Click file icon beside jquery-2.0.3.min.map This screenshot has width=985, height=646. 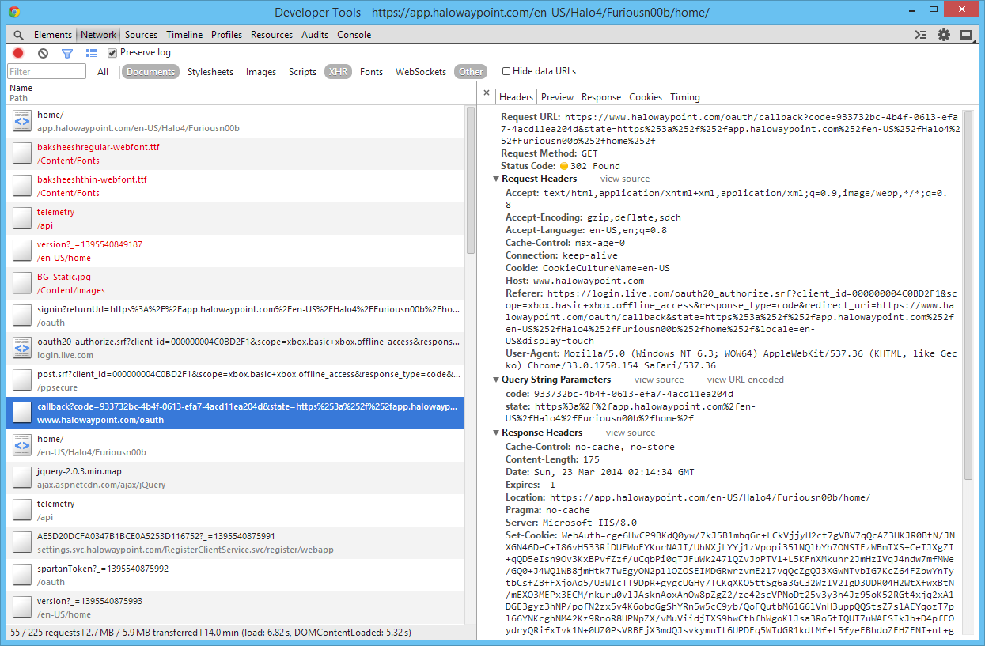pyautogui.click(x=22, y=478)
